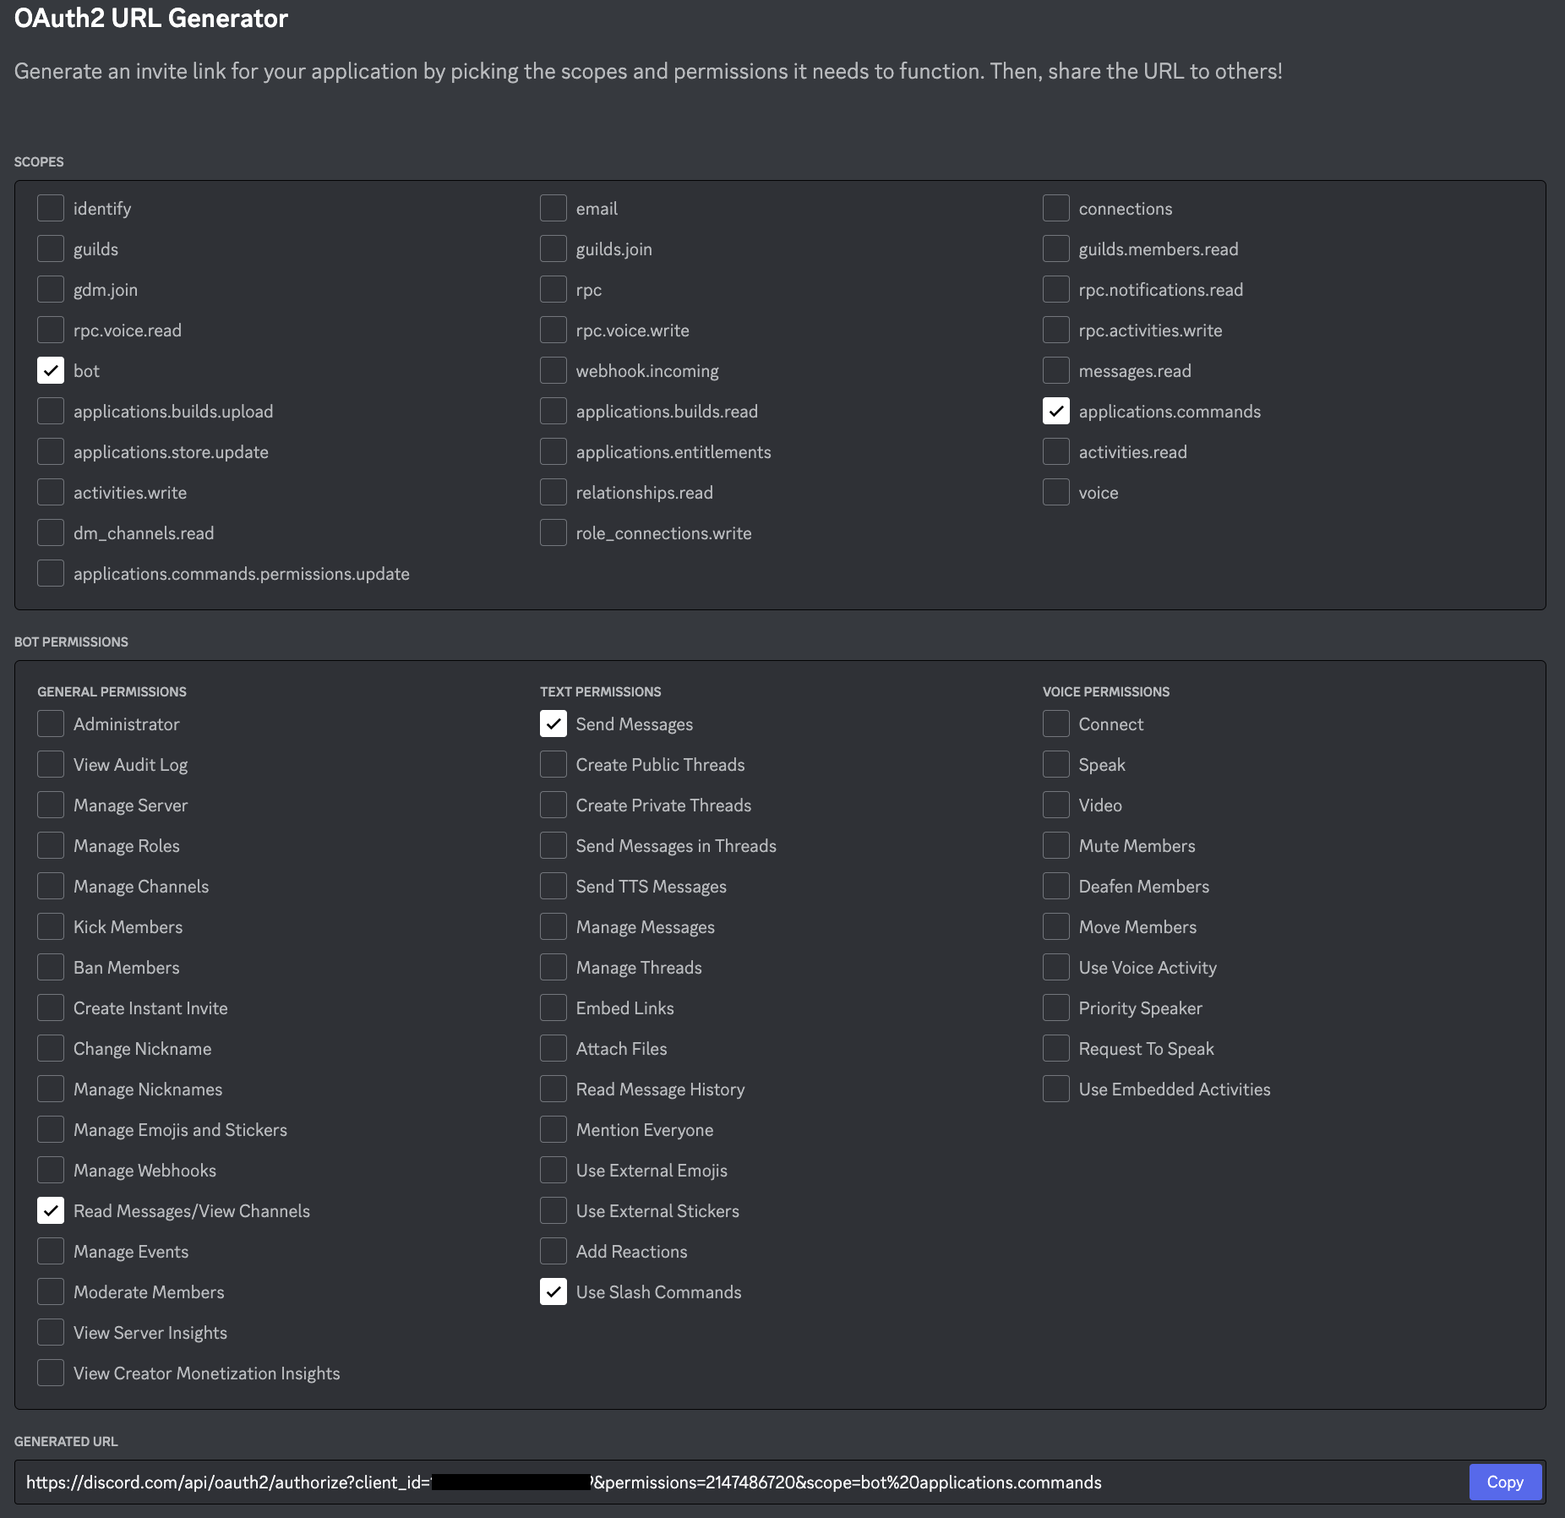The image size is (1565, 1518).
Task: Disable the Send Messages permission
Action: coord(553,724)
